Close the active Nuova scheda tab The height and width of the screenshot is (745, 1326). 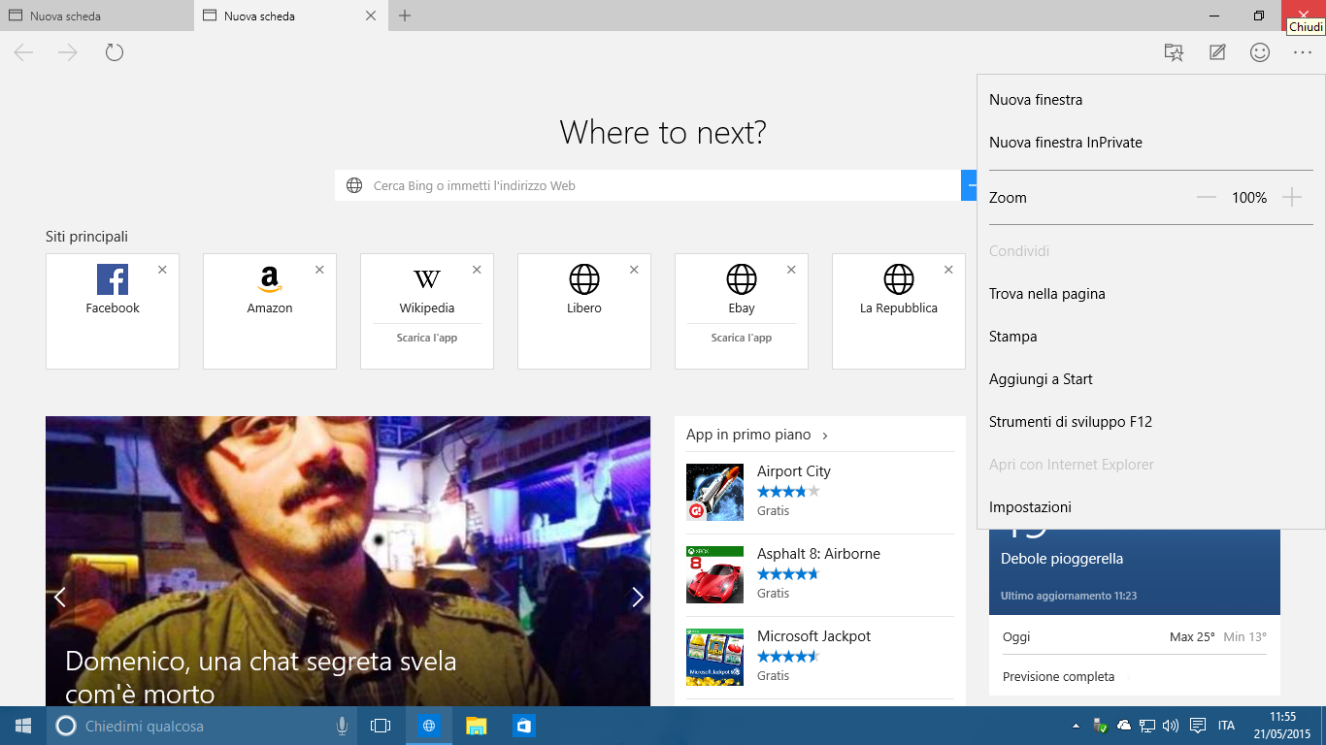tap(370, 16)
